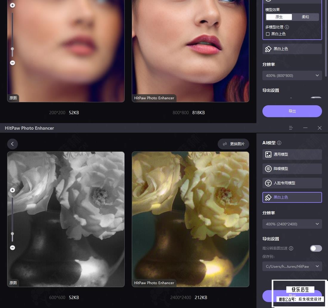Zoom out on the flower preview
This screenshot has width=328, height=308.
click(13, 248)
